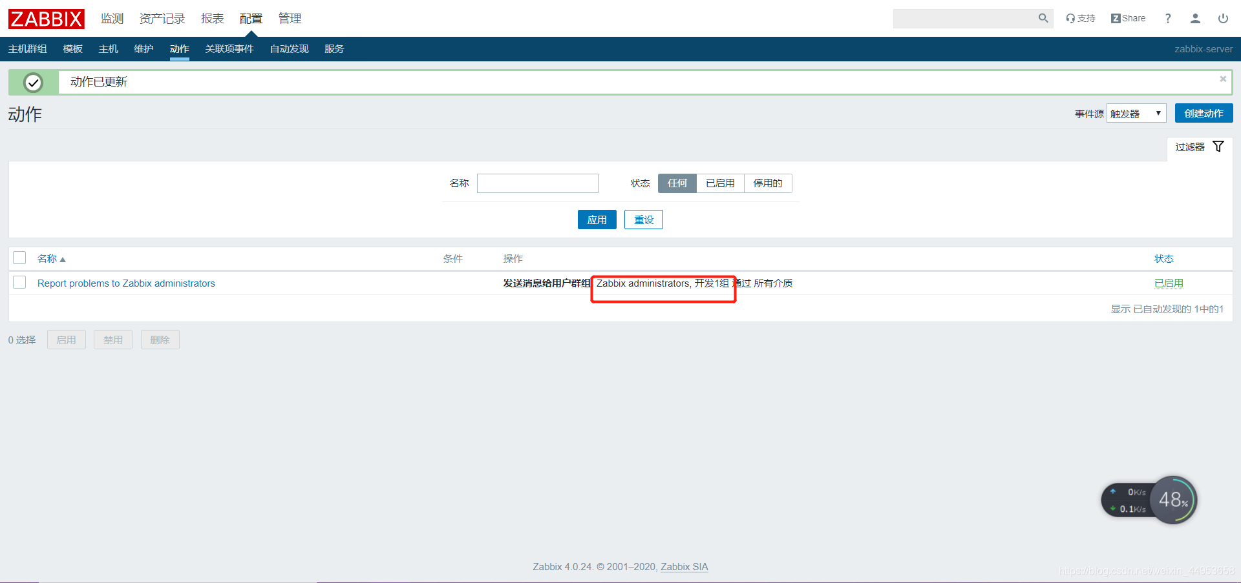Open the 报表 menu

pos(212,19)
